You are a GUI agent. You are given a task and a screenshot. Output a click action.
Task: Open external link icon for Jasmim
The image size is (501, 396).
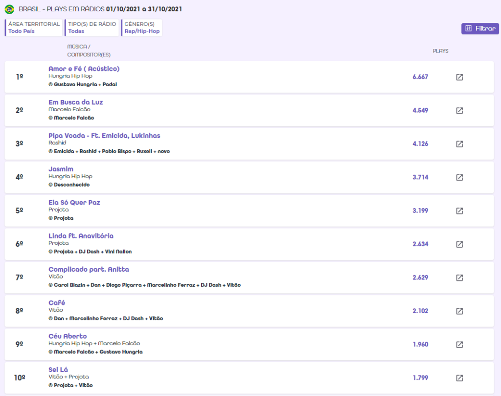(459, 177)
